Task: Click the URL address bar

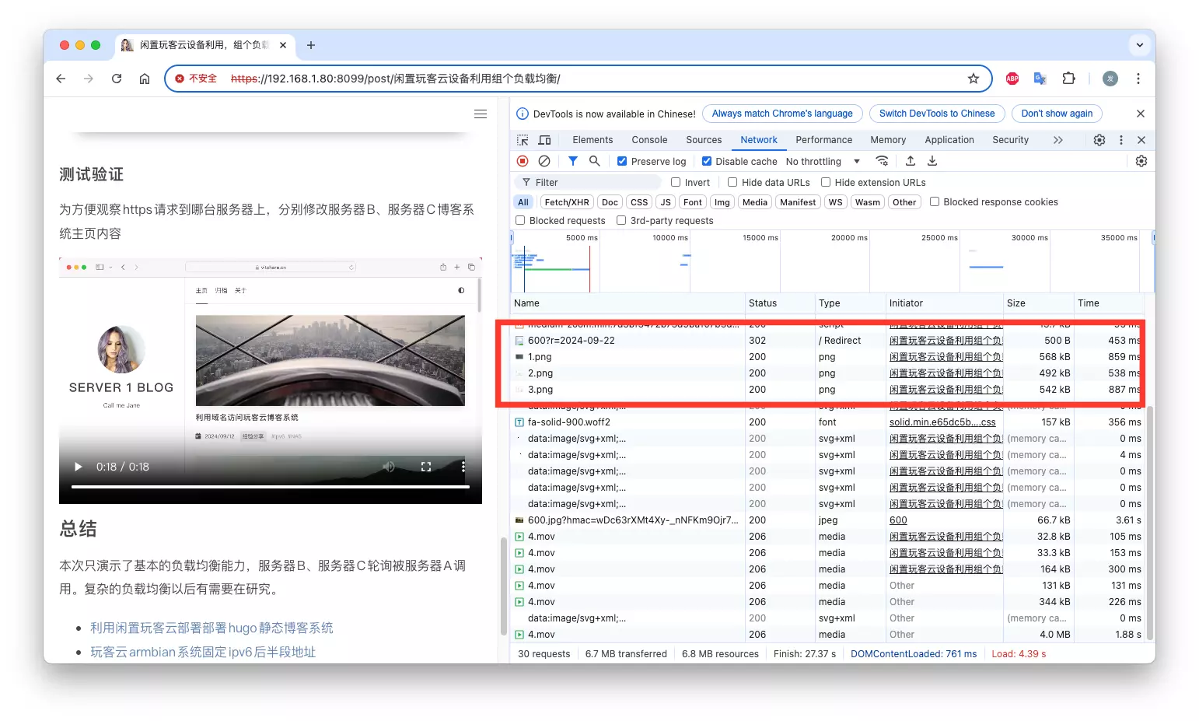Action: click(577, 79)
